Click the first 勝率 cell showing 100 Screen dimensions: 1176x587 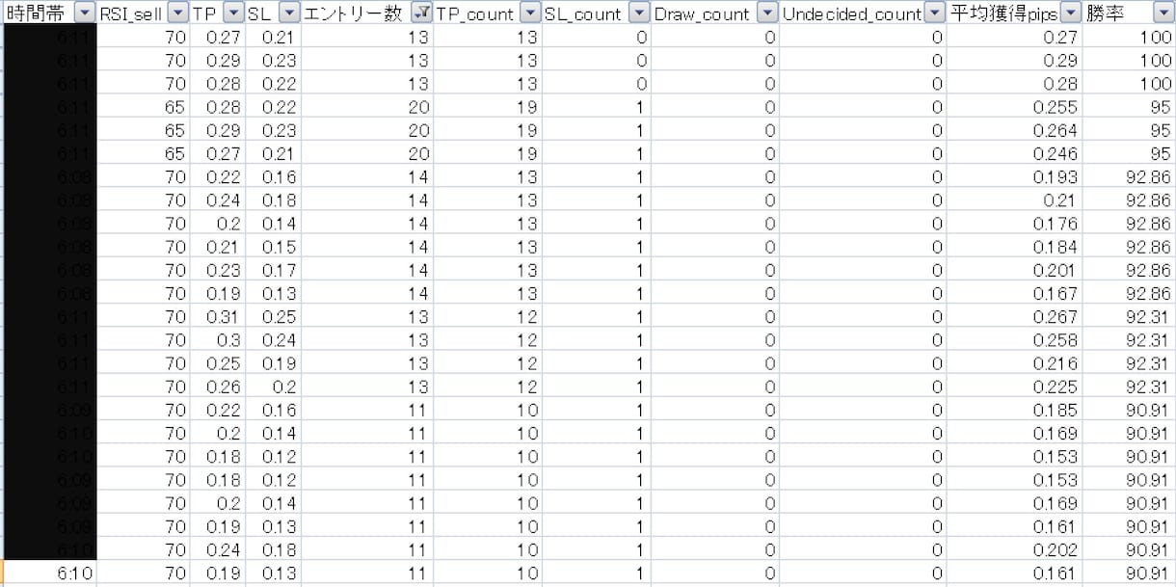pyautogui.click(x=1129, y=36)
